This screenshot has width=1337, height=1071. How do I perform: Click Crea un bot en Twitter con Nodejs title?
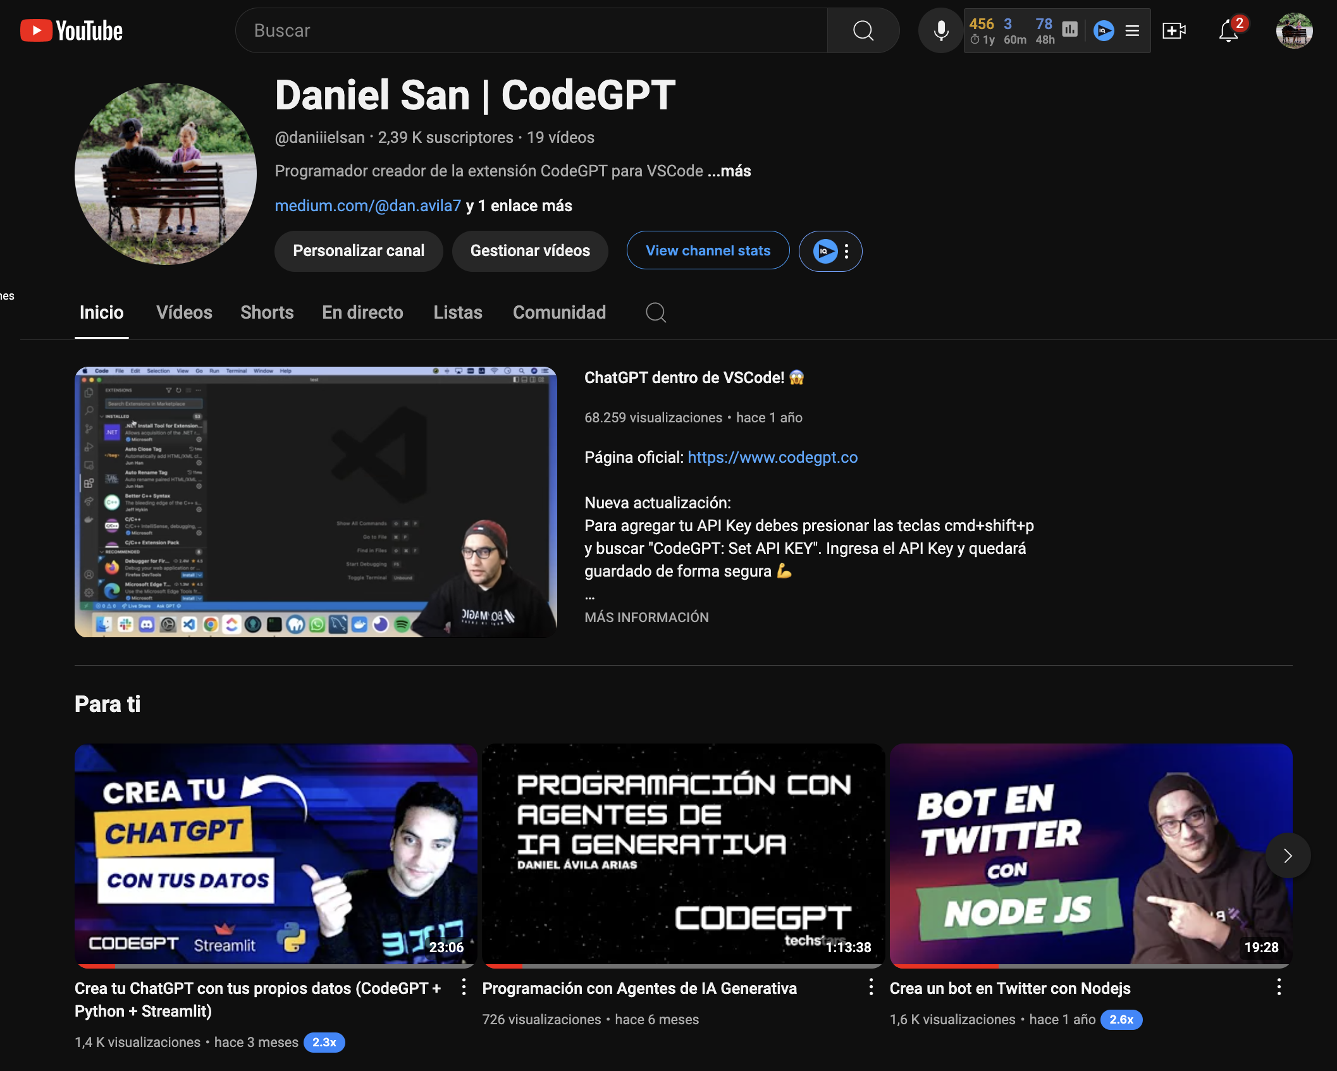tap(1010, 988)
